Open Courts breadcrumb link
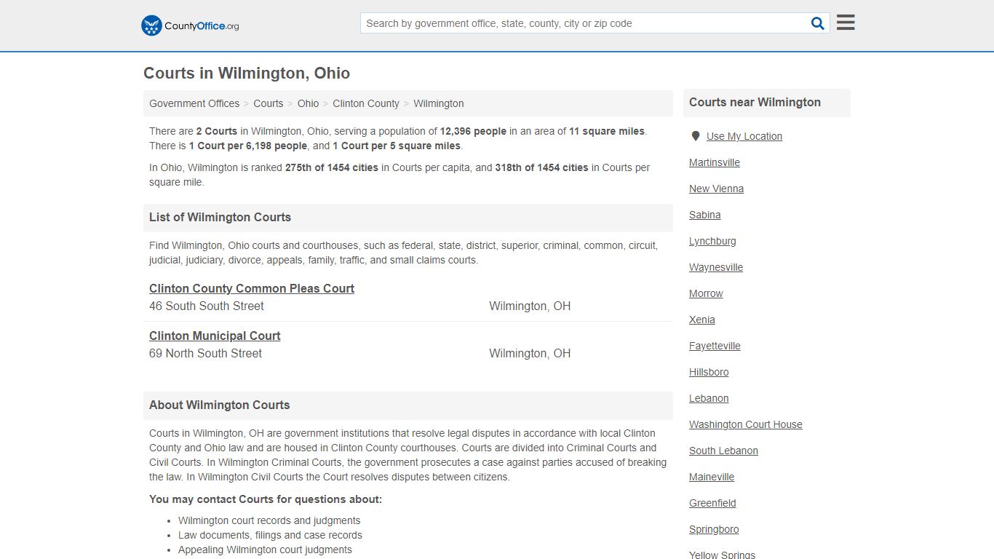Image resolution: width=994 pixels, height=559 pixels. (269, 103)
